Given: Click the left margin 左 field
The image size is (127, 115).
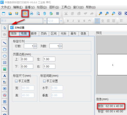Looking at the screenshot, I should (49, 59).
